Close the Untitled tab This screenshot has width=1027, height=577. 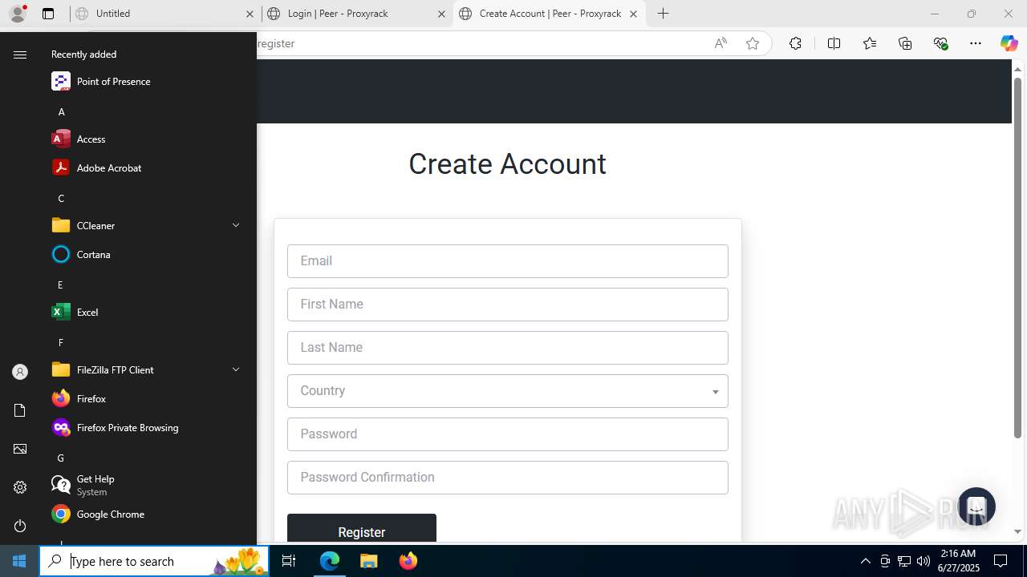tap(250, 14)
